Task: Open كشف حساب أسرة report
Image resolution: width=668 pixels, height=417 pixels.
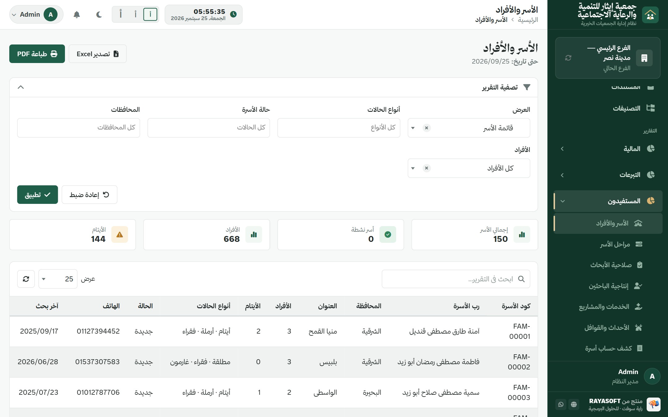Action: point(608,348)
